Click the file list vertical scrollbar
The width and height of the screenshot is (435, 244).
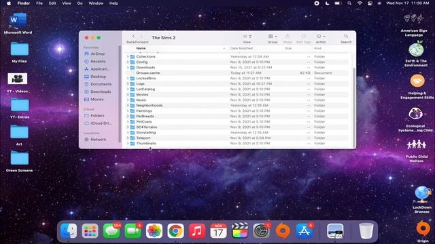(353, 106)
